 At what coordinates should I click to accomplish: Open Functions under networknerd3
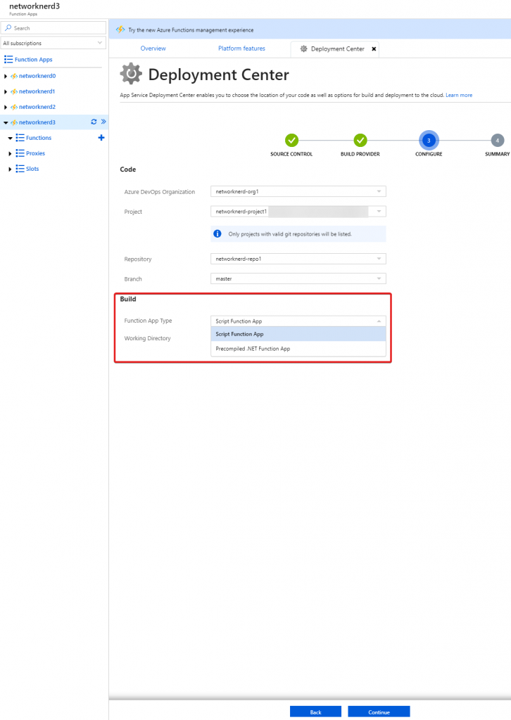point(39,138)
